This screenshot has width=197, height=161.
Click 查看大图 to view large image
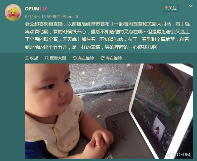tap(55, 58)
